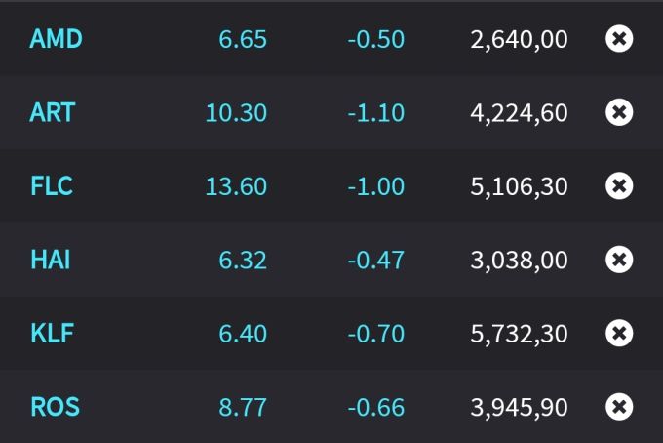This screenshot has width=663, height=443.
Task: Remove ROS stock entry
Action: coord(619,406)
